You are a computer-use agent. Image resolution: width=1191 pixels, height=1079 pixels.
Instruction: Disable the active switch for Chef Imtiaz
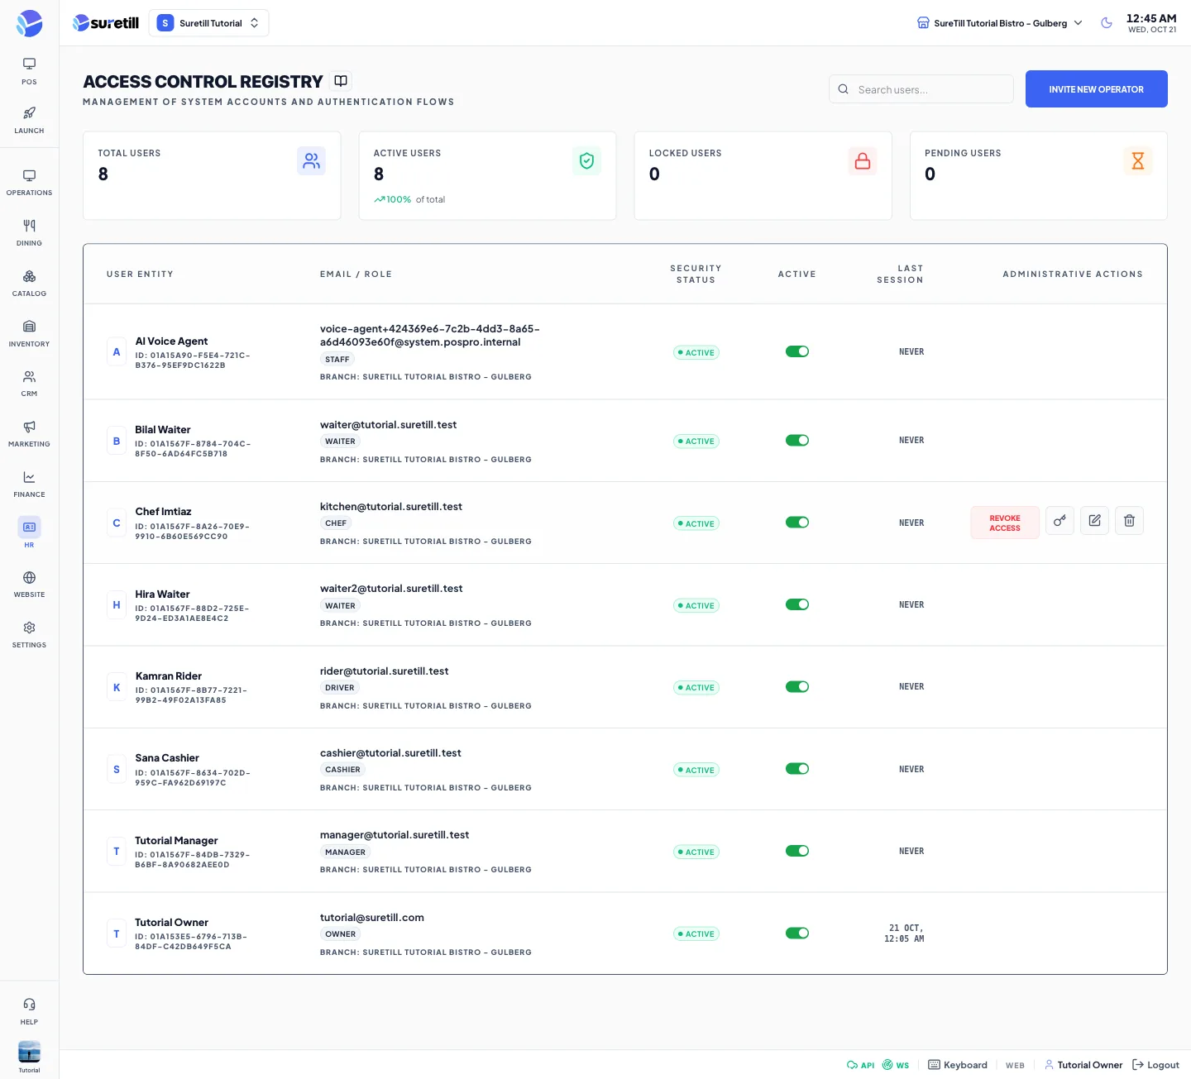[797, 522]
